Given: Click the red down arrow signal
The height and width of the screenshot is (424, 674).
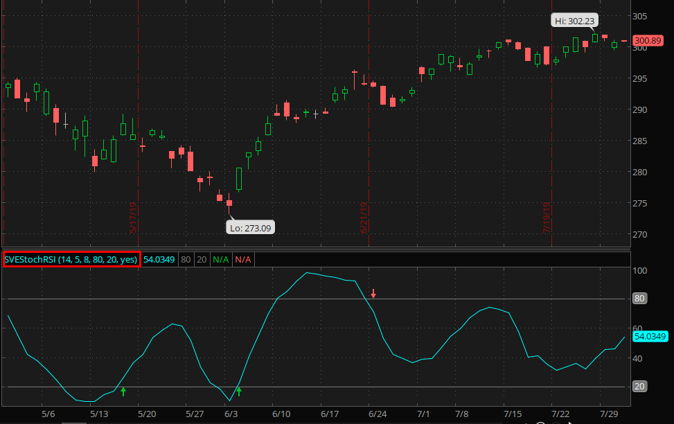Looking at the screenshot, I should (373, 294).
